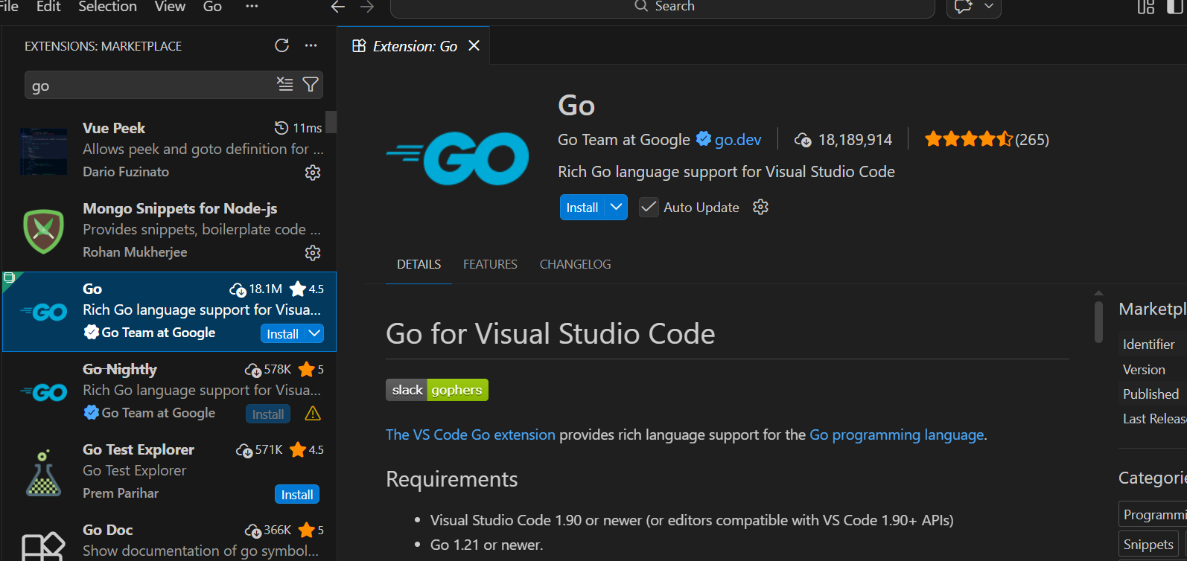Click the top Search command center box
Image resolution: width=1187 pixels, height=561 pixels.
coord(663,7)
